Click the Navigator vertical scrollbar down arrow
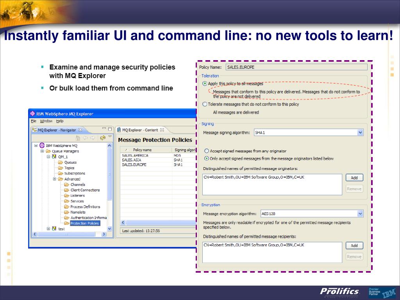Screen dimensions: 400x300 109,229
